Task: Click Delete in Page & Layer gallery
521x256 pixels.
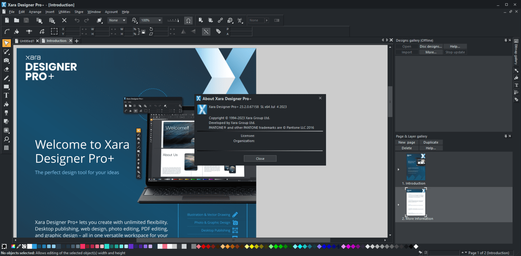Action: tap(407, 148)
